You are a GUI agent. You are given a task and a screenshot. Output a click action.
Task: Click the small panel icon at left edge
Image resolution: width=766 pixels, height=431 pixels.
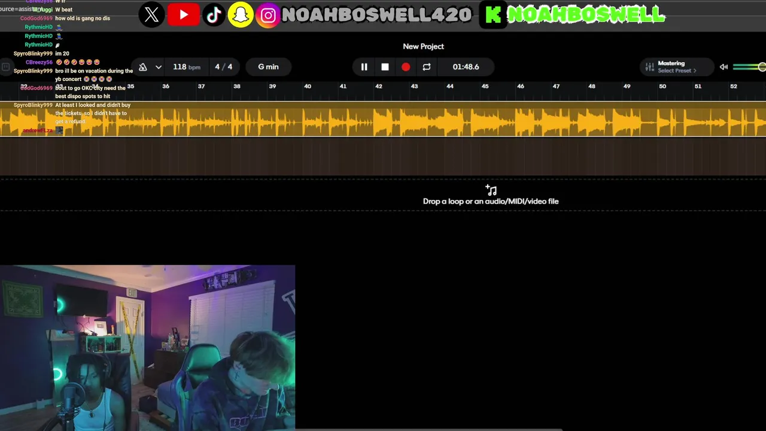(5, 67)
